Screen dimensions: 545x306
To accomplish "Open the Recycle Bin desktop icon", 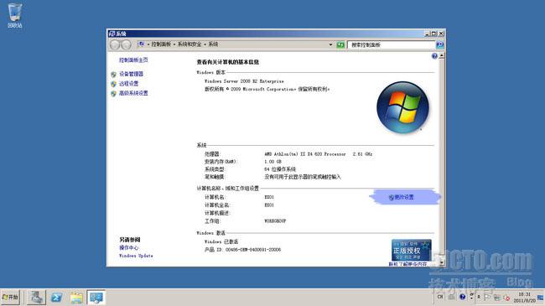I will (x=14, y=16).
